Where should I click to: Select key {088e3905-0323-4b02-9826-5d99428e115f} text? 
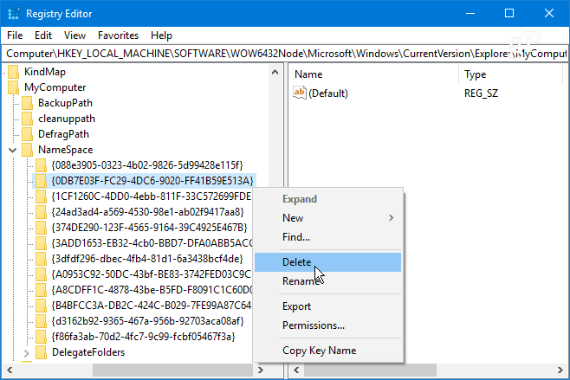pos(147,165)
